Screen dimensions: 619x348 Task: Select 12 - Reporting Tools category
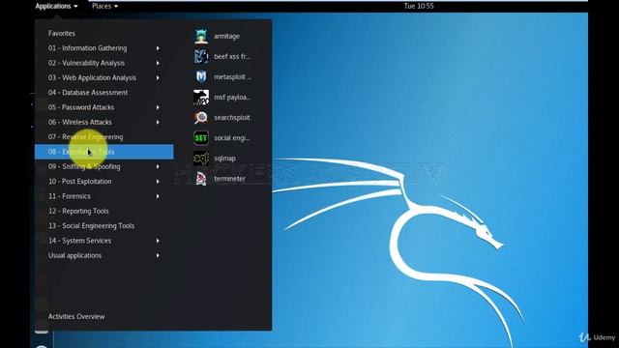point(104,211)
